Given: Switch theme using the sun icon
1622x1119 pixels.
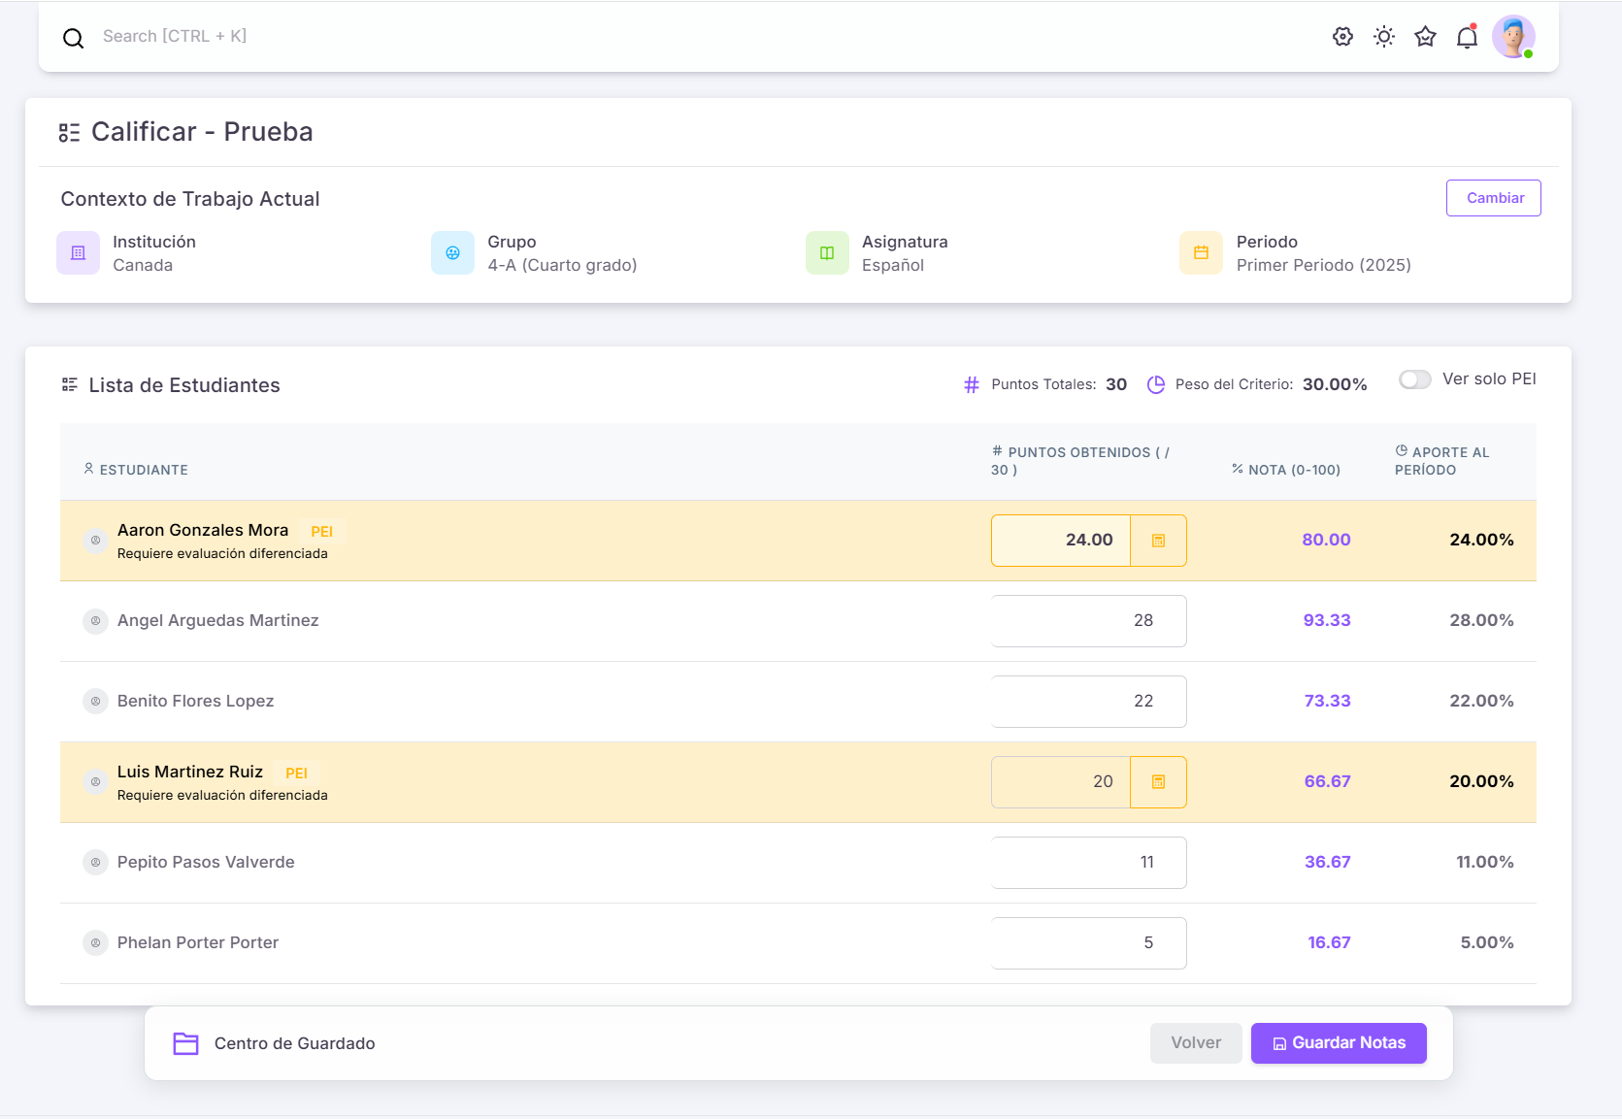Looking at the screenshot, I should pyautogui.click(x=1384, y=37).
